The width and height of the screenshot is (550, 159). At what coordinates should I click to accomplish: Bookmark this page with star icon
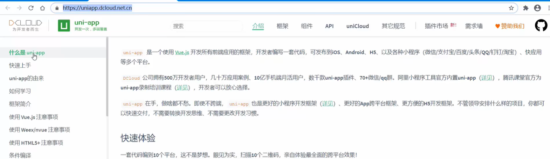click(511, 8)
